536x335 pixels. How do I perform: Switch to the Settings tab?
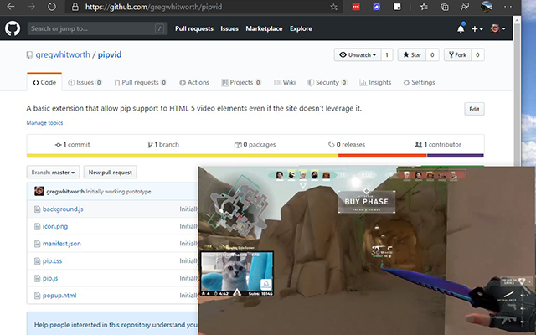419,82
